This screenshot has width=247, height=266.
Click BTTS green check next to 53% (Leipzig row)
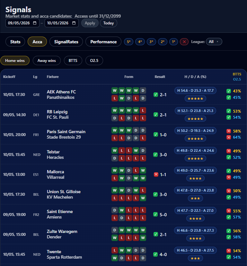click(229, 111)
